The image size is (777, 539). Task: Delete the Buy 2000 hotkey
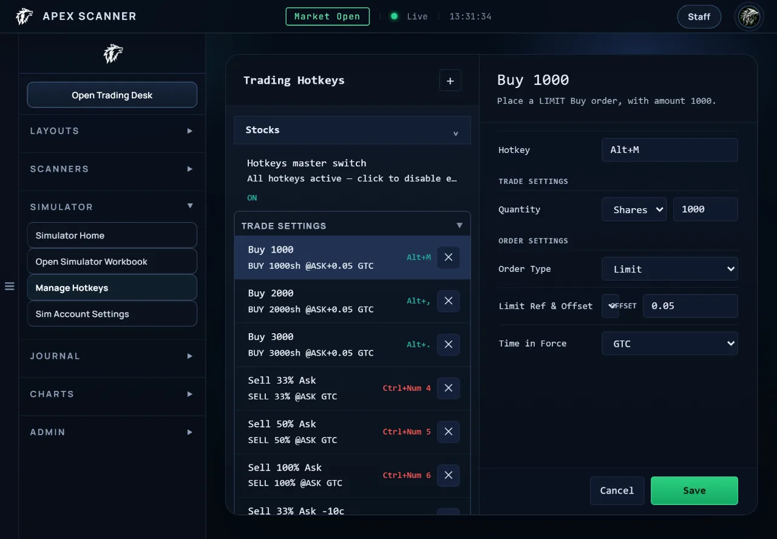click(449, 301)
